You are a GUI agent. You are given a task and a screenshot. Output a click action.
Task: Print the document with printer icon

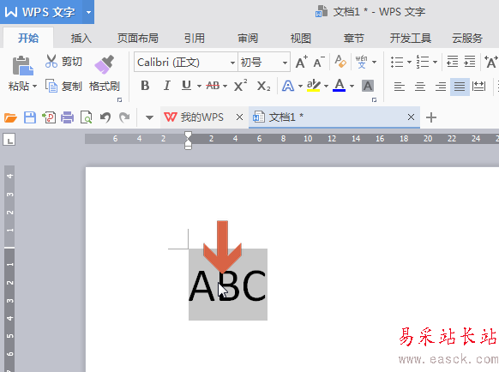point(68,117)
